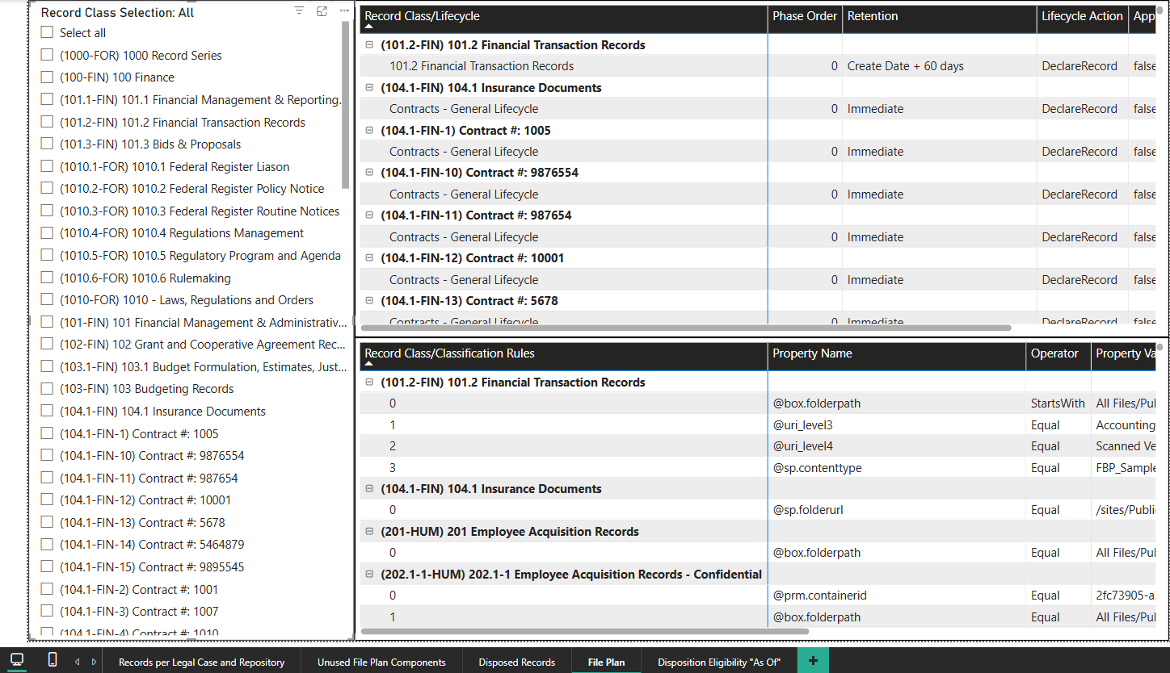Collapse 101.2 Financial Transaction Records in lifecycle table
This screenshot has height=673, width=1170.
click(x=370, y=45)
